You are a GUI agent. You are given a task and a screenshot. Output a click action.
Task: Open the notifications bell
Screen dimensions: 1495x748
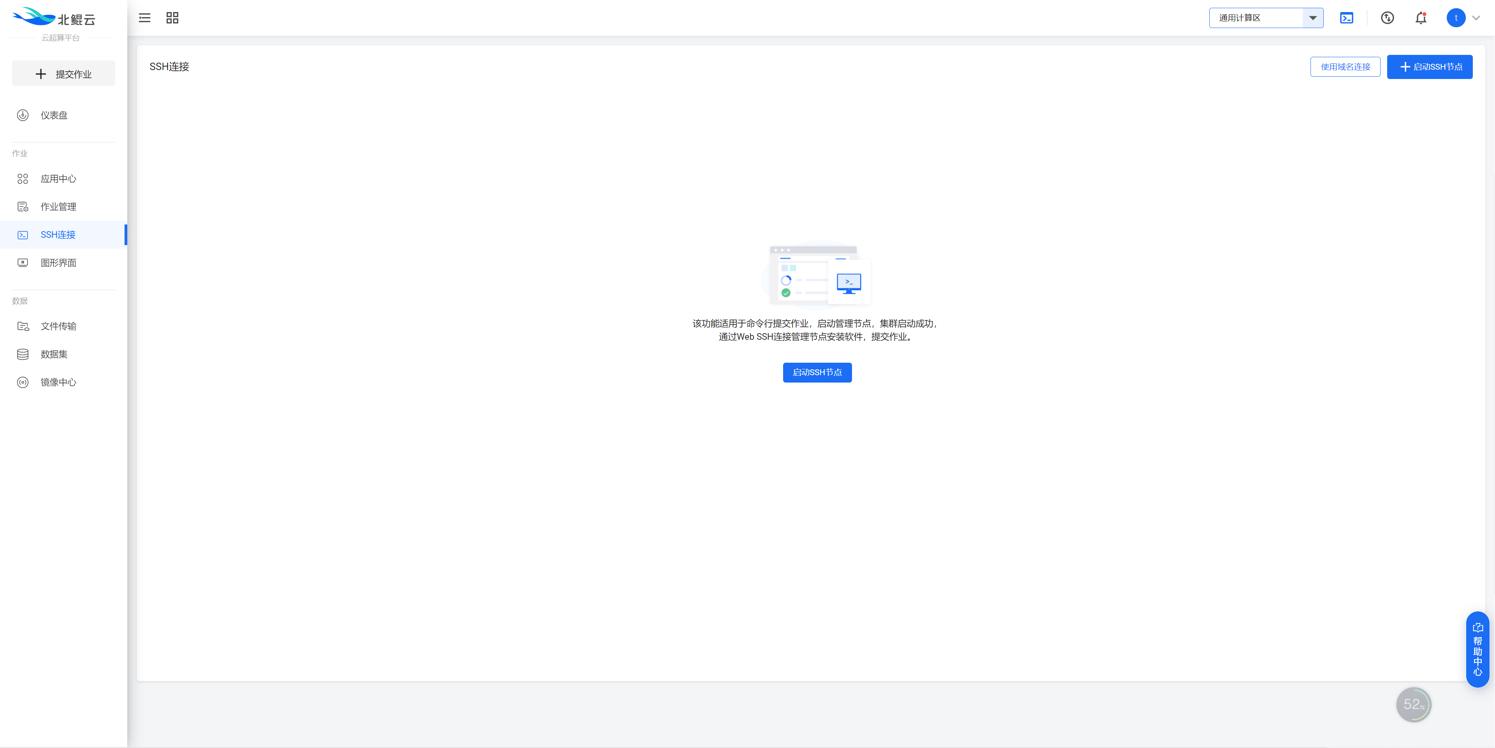(1421, 18)
